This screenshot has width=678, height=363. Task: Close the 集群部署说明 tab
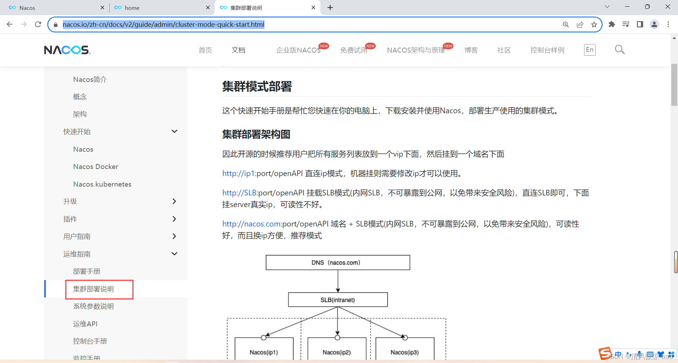313,7
